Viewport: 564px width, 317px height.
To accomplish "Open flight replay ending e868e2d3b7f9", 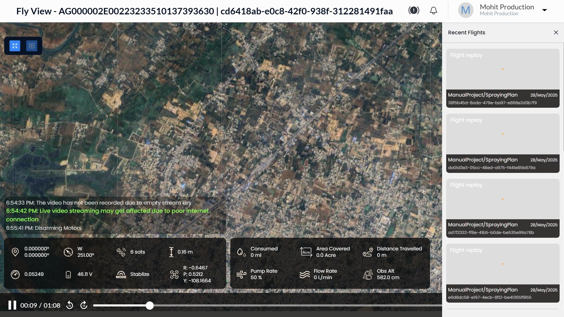I will click(503, 78).
